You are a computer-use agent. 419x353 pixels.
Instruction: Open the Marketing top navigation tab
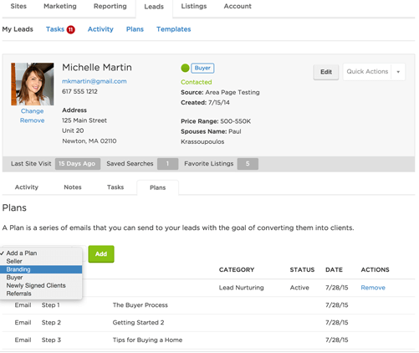(x=60, y=6)
